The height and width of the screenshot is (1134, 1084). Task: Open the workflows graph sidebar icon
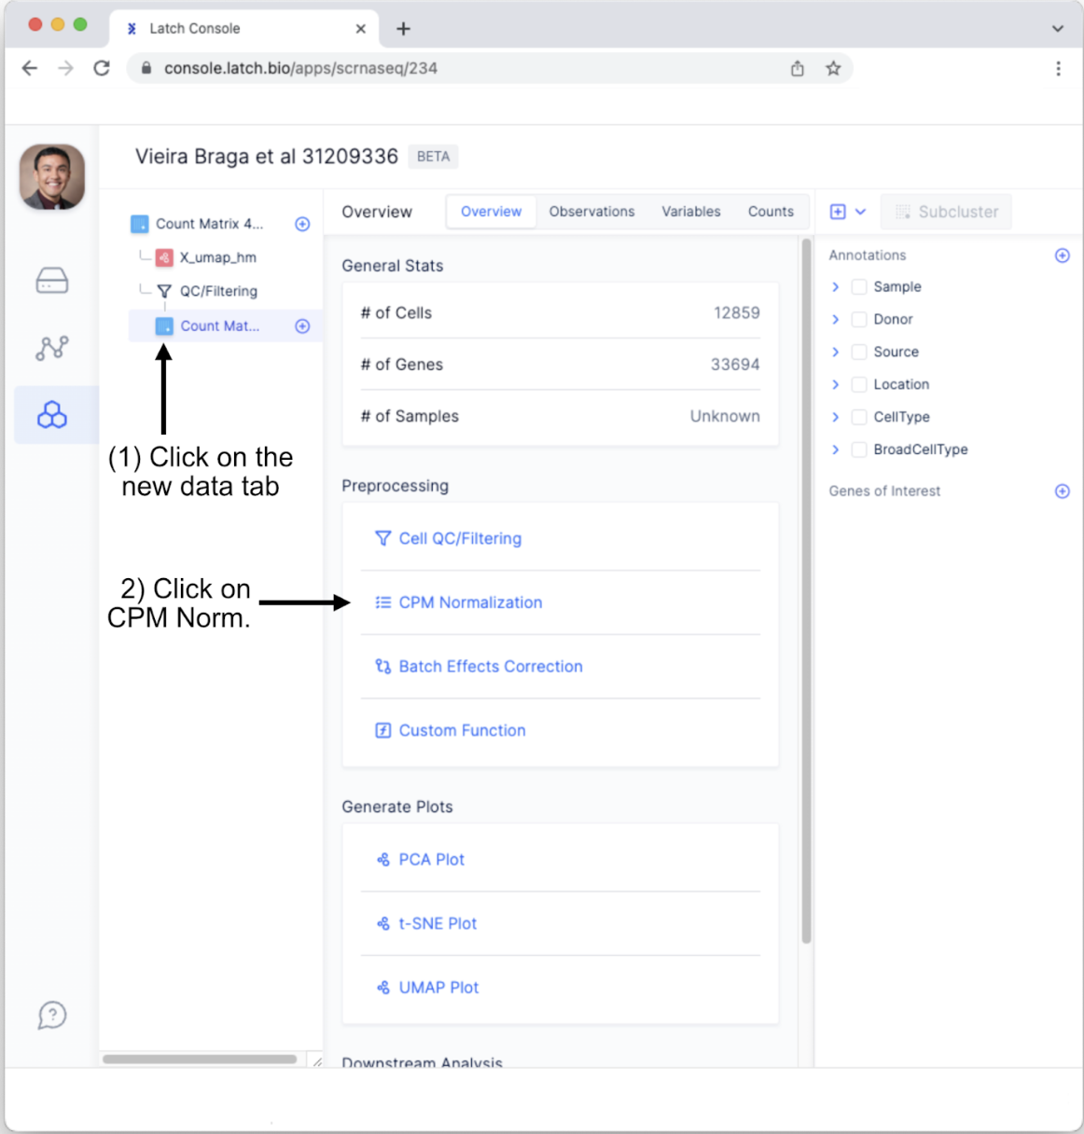point(52,348)
